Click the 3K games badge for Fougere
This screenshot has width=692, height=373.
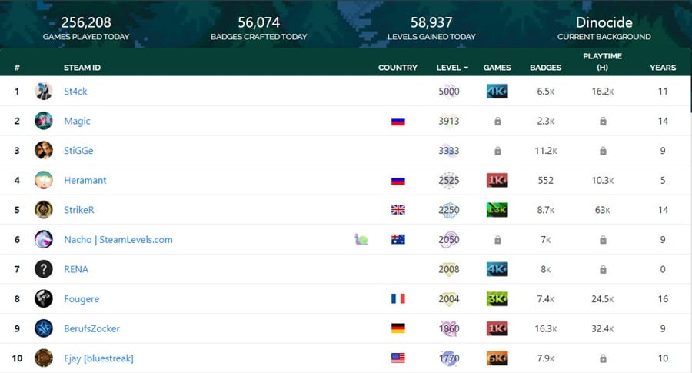[x=497, y=299]
